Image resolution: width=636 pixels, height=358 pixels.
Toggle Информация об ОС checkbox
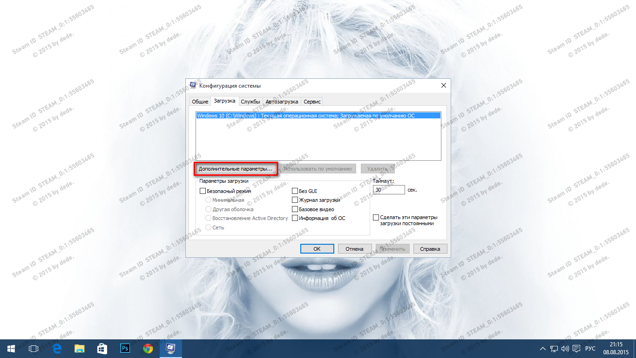295,218
